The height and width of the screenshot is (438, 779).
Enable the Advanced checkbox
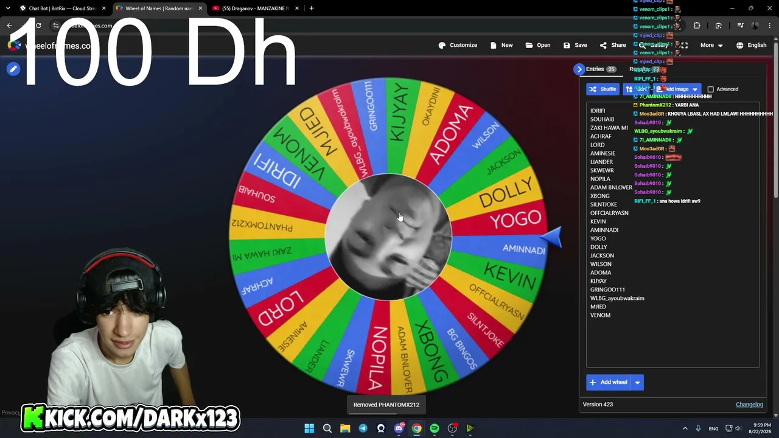(710, 89)
